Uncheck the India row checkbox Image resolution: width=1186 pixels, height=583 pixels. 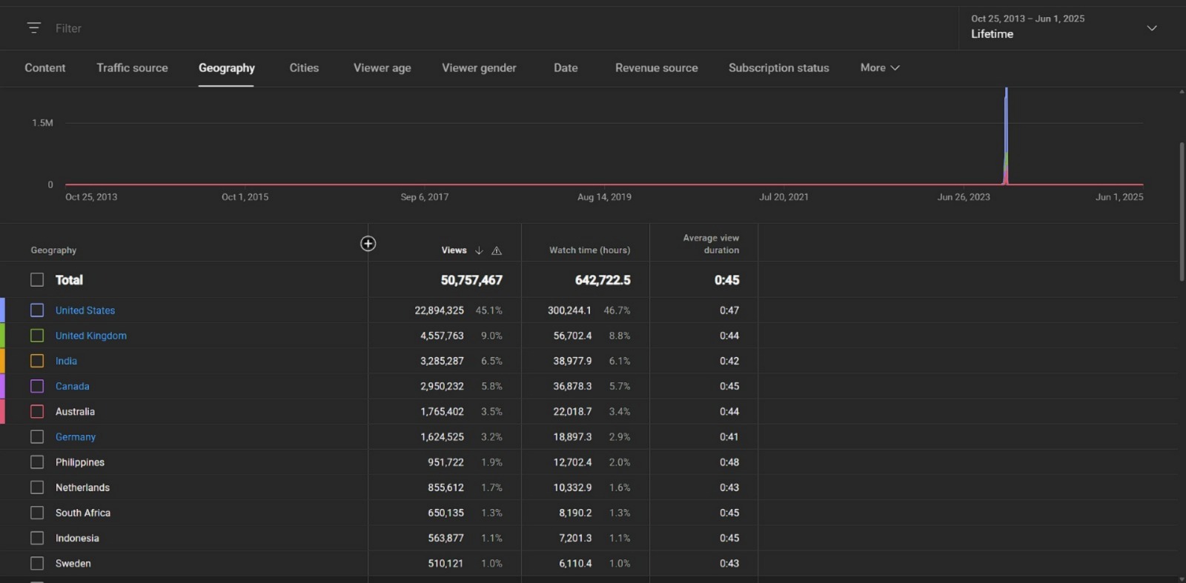(37, 361)
